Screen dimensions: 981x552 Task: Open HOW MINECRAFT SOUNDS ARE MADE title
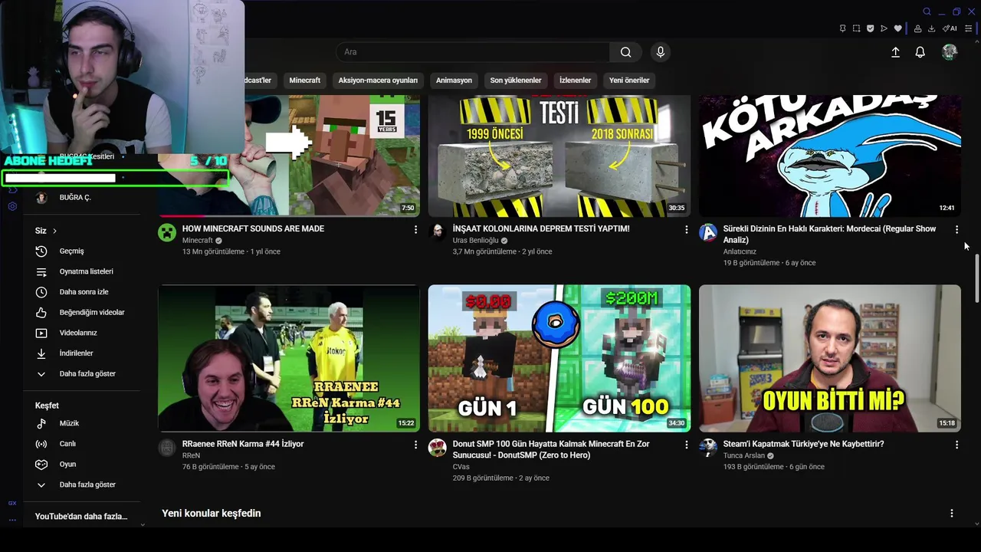[x=253, y=228]
